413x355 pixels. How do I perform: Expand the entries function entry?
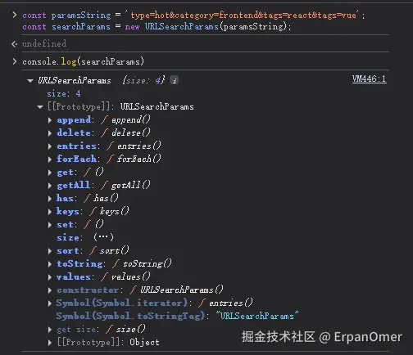pos(50,146)
